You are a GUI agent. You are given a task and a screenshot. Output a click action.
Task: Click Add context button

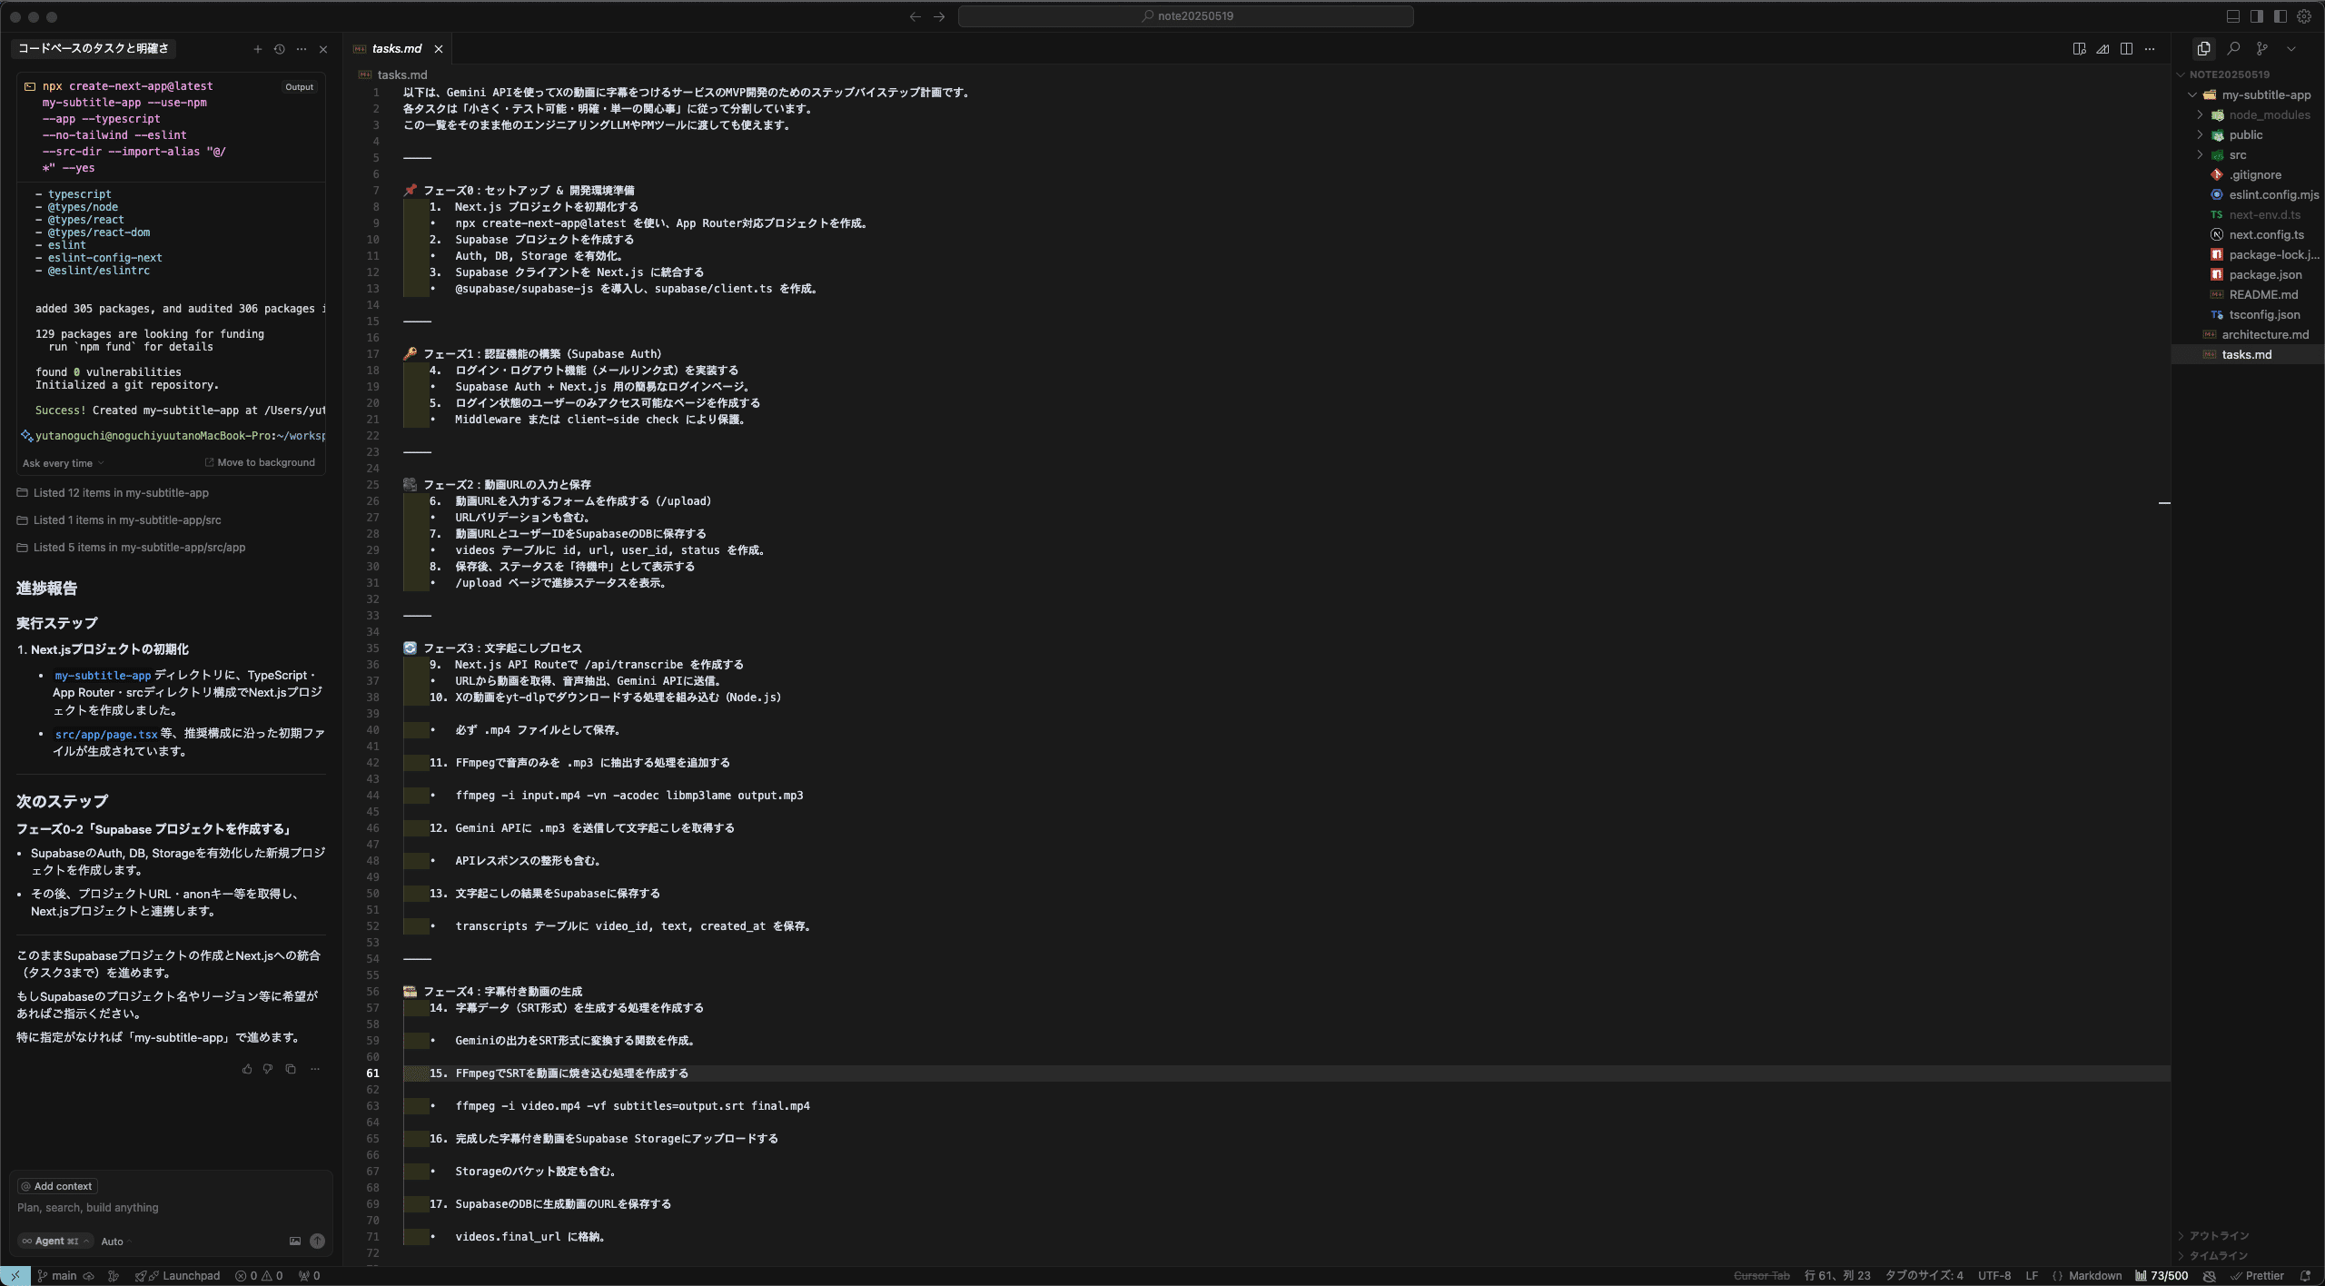57,1186
